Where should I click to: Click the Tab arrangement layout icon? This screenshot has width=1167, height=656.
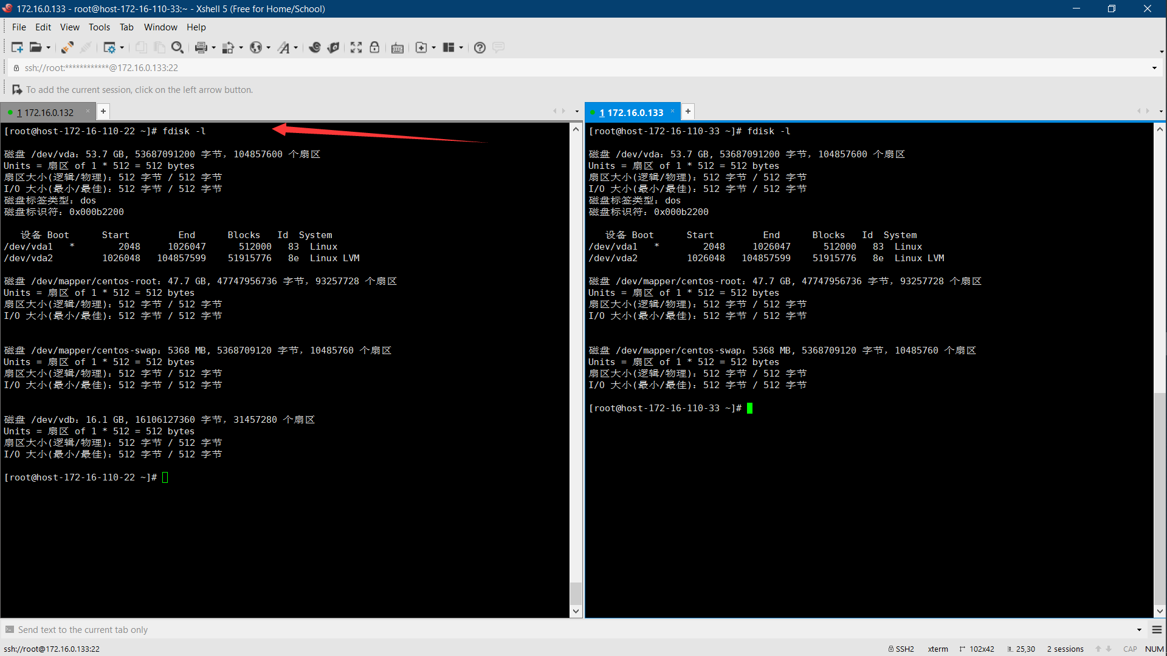449,47
